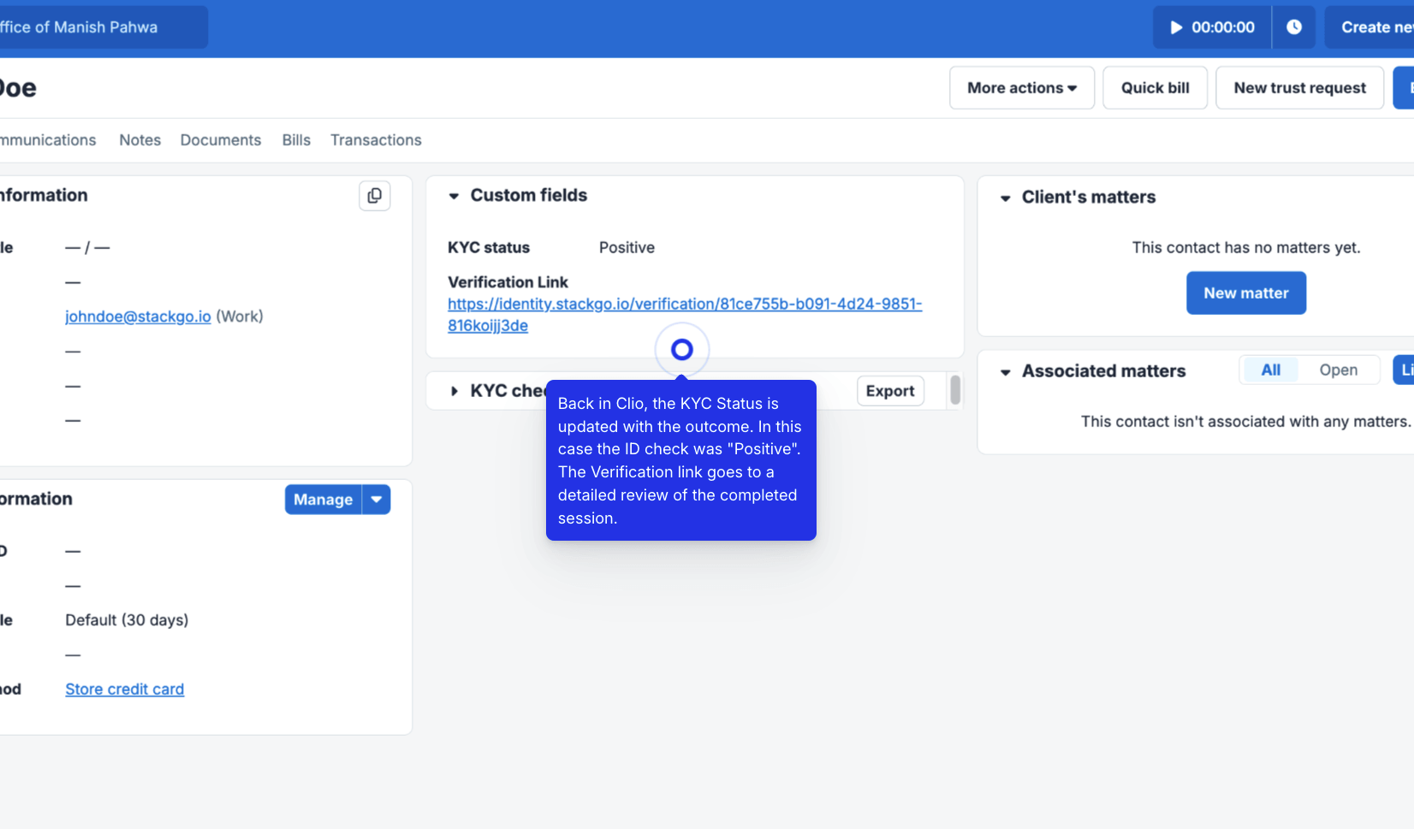Viewport: 1414px width, 829px height.
Task: Open the Documents tab
Action: tap(220, 140)
